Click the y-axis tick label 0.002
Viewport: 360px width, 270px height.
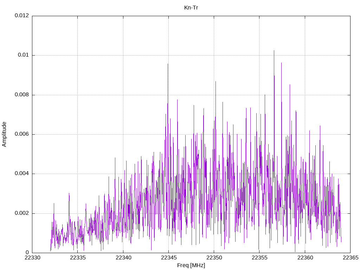(x=22, y=213)
